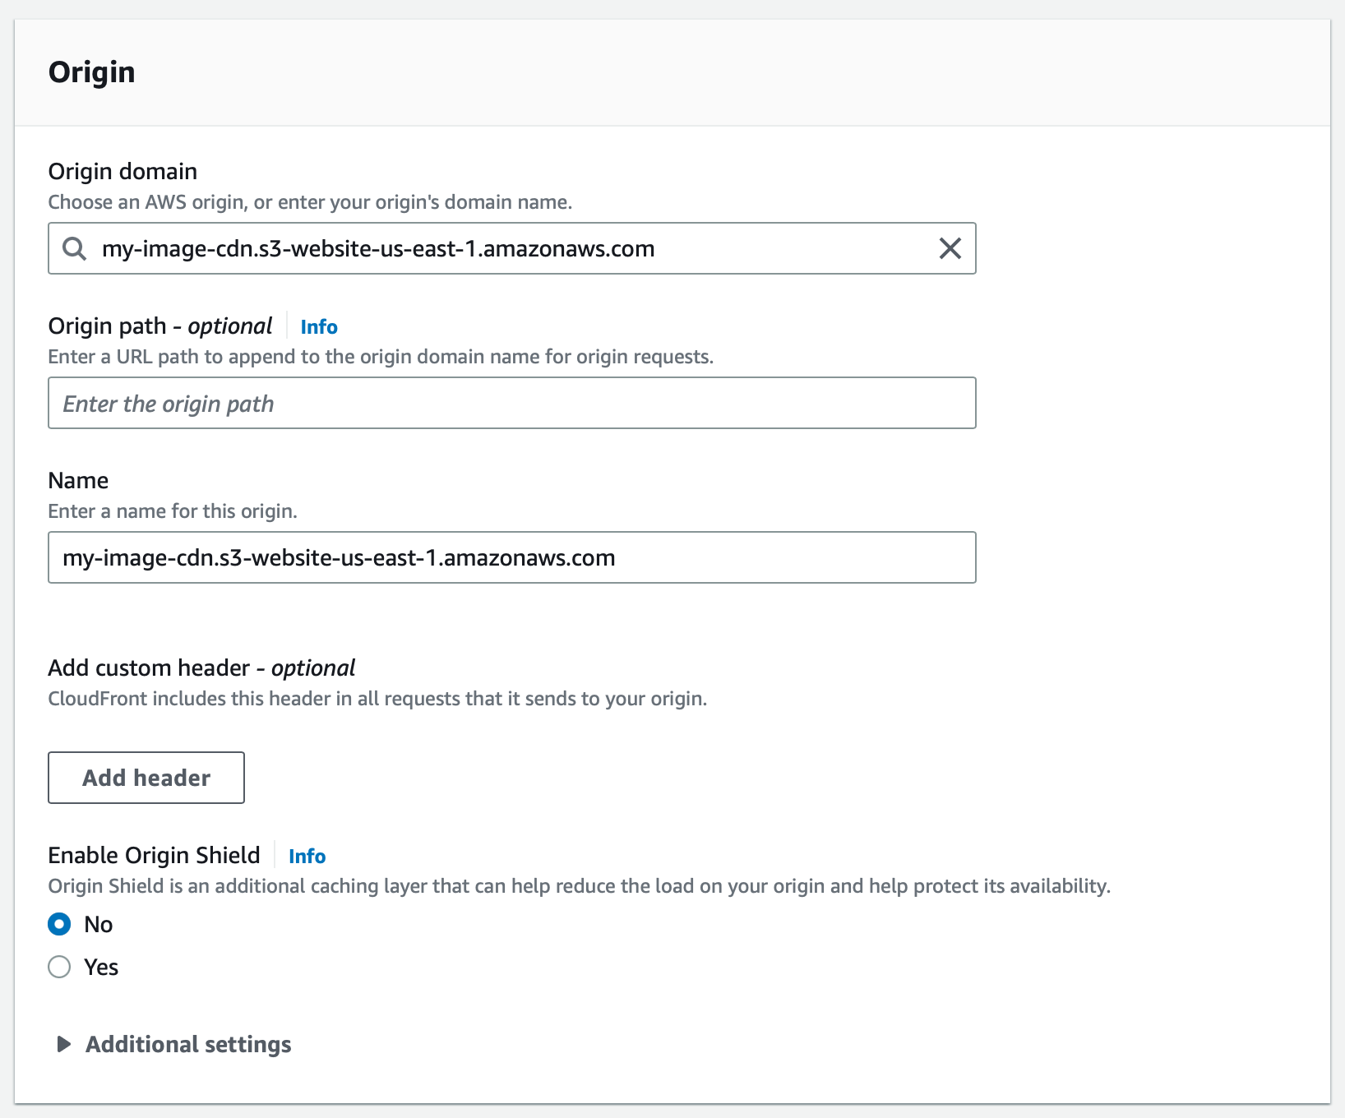
Task: Click the search magnifier in Origin domain
Action: click(75, 248)
